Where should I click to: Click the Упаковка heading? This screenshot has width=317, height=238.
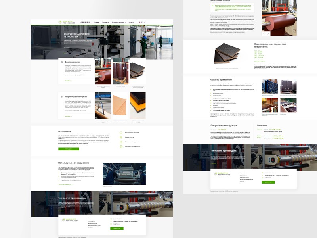click(x=262, y=125)
